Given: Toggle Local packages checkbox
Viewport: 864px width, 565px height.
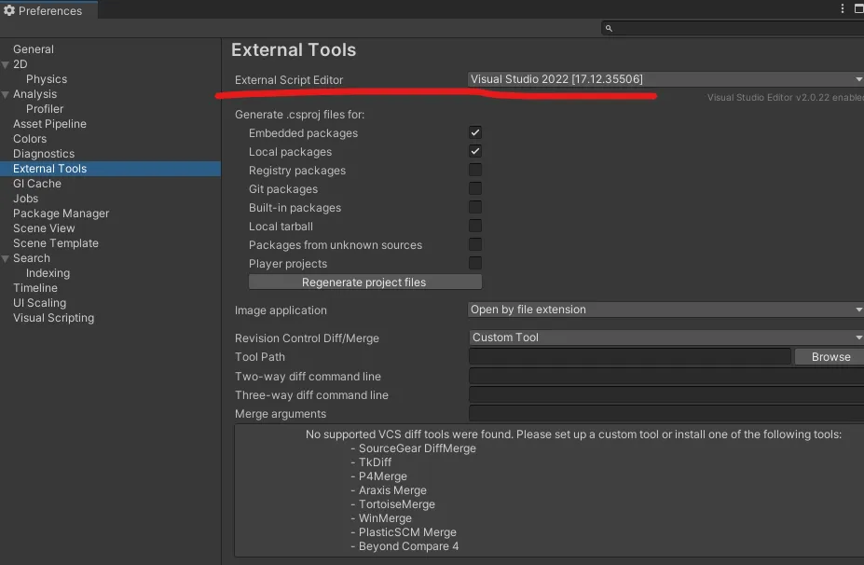Looking at the screenshot, I should pos(475,151).
